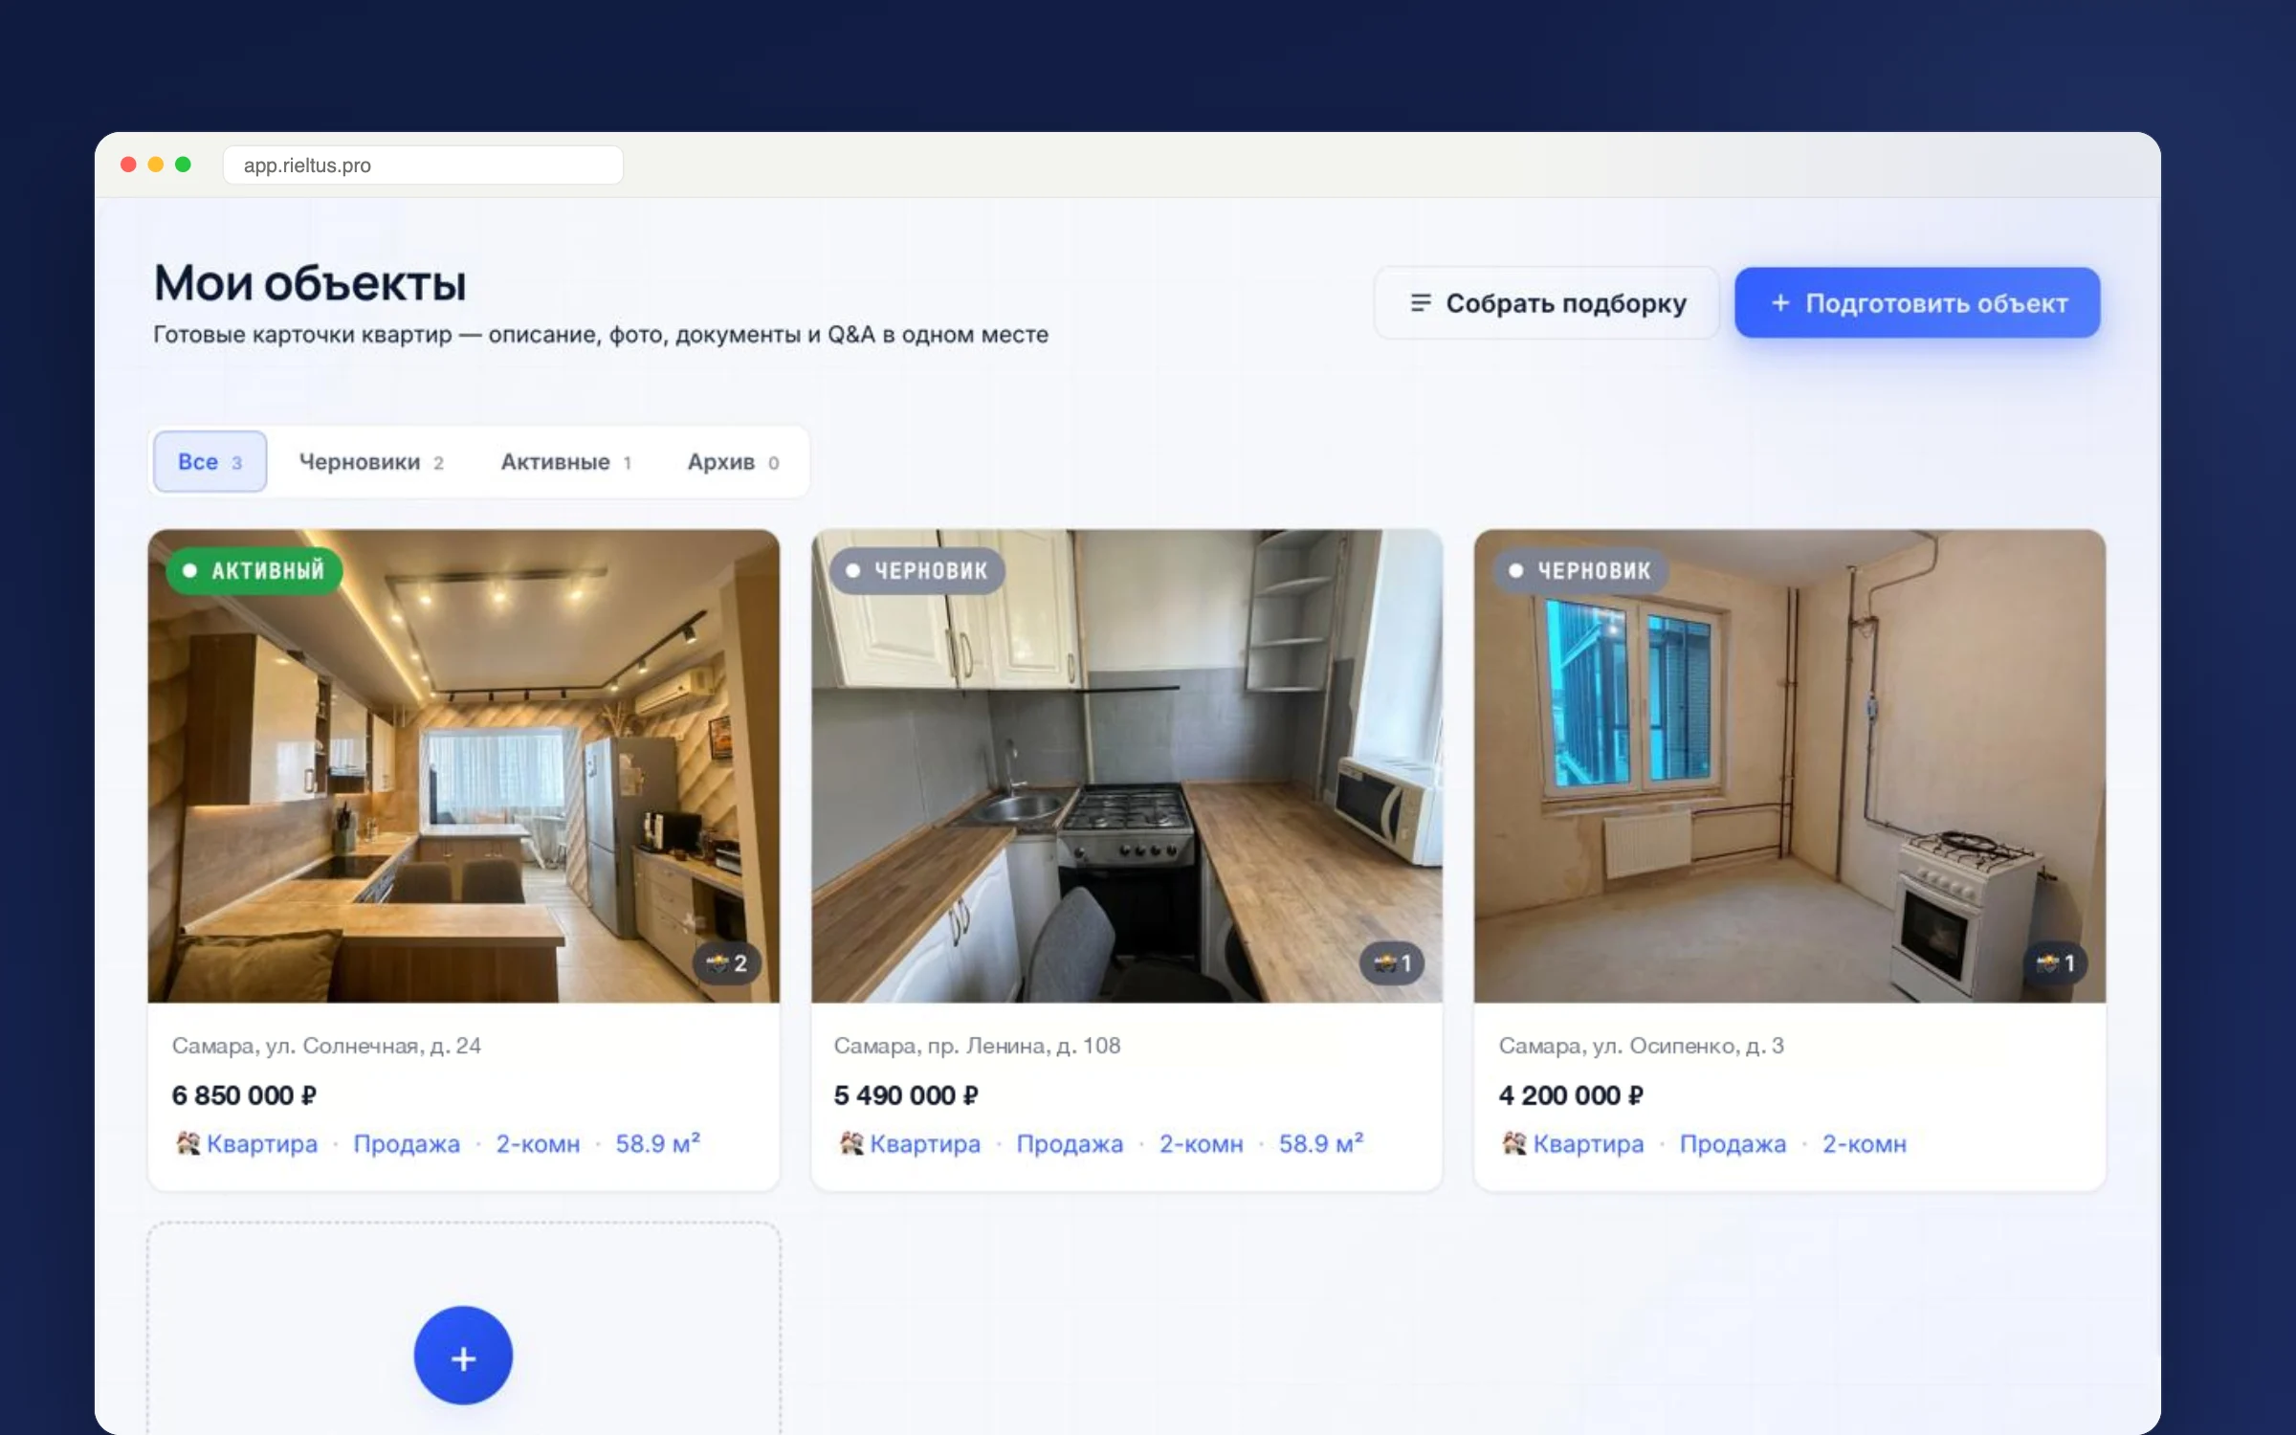Click the Собрать подборку button
Image resolution: width=2296 pixels, height=1435 pixels.
pyautogui.click(x=1547, y=303)
